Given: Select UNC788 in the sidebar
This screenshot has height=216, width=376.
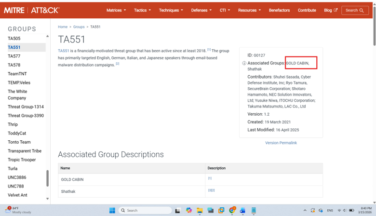Looking at the screenshot, I should point(16,186).
